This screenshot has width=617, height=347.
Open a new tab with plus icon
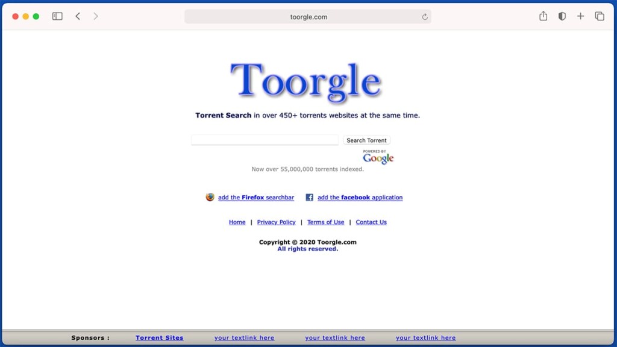580,16
